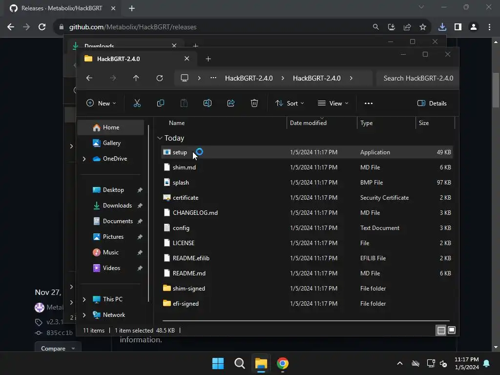Select the config text document
Viewport: 500px width, 375px height.
(307, 228)
